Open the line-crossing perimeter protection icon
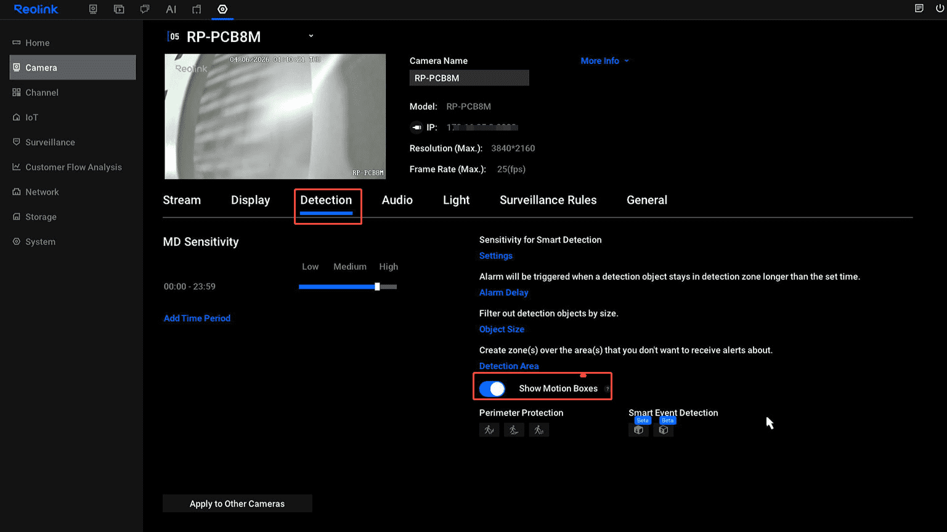947x532 pixels. (489, 430)
